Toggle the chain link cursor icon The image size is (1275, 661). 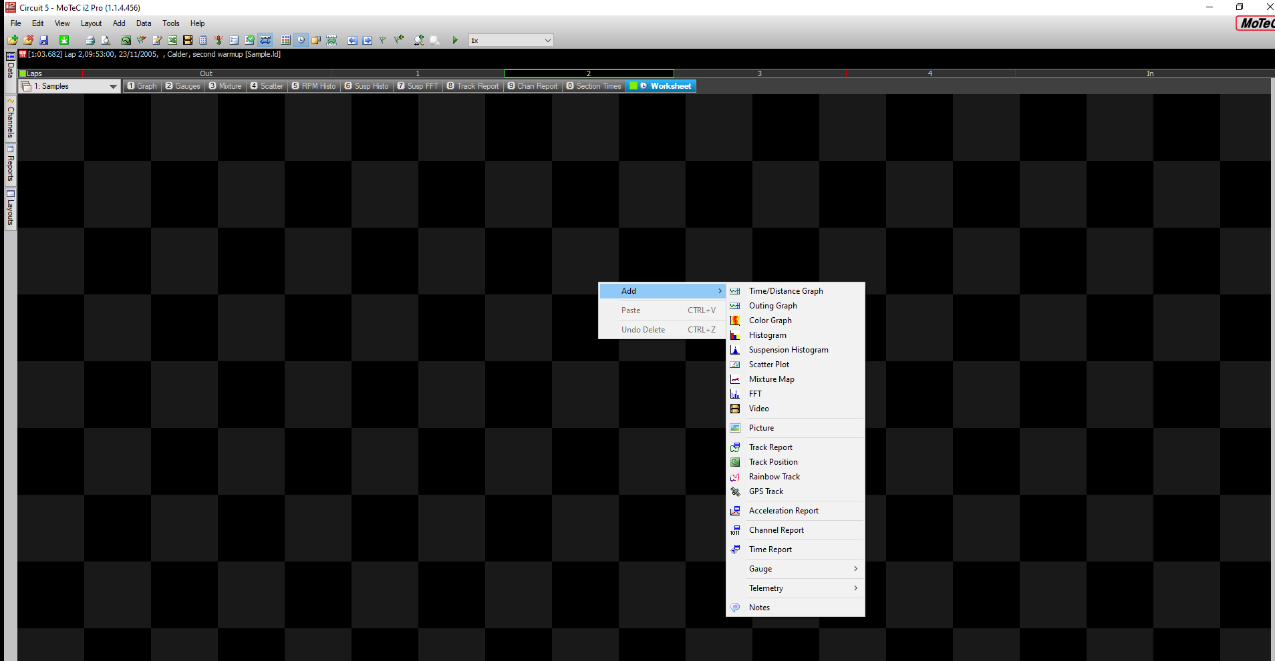(x=331, y=40)
